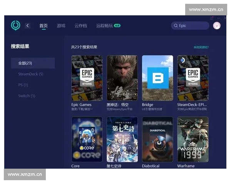Open the 远程畅玩 tab

click(105, 26)
